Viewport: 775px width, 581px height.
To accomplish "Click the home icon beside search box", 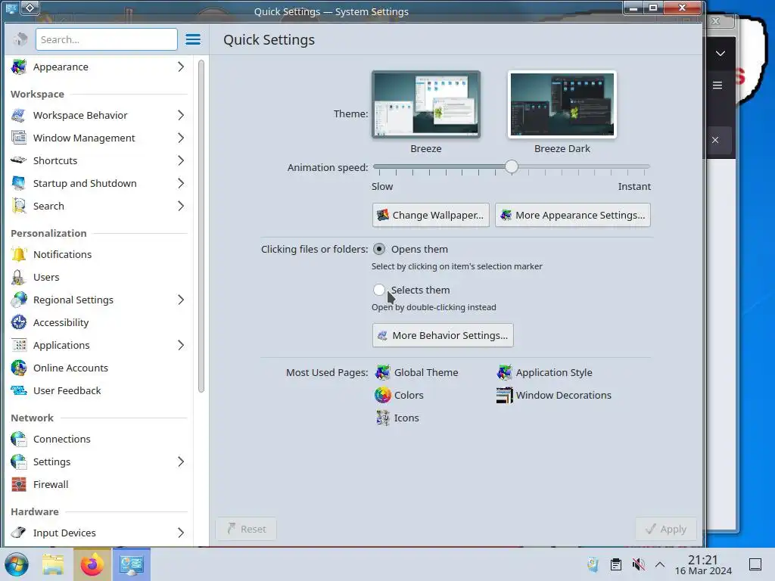I will click(20, 39).
